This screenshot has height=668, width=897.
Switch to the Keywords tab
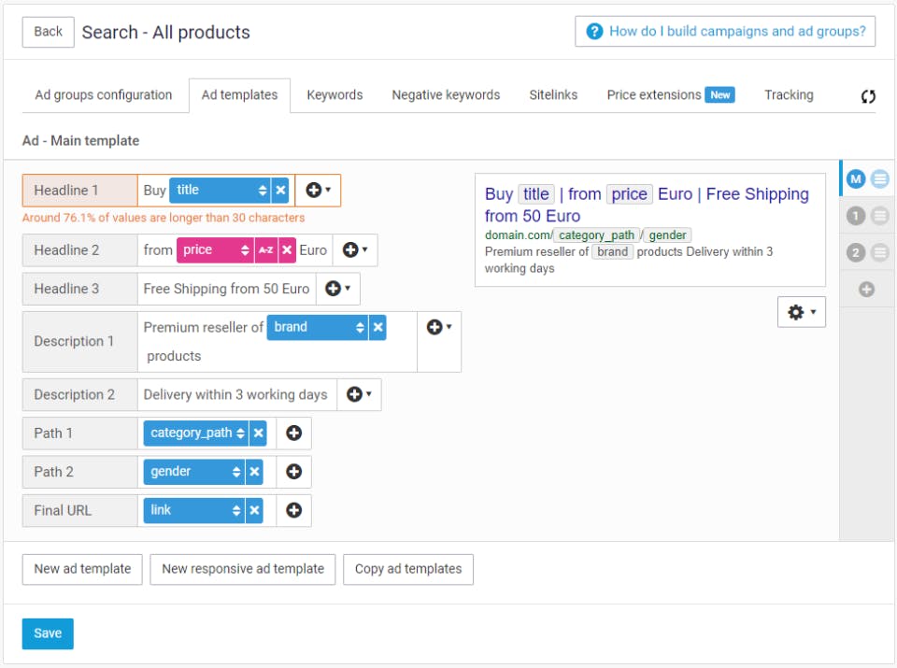click(x=335, y=95)
